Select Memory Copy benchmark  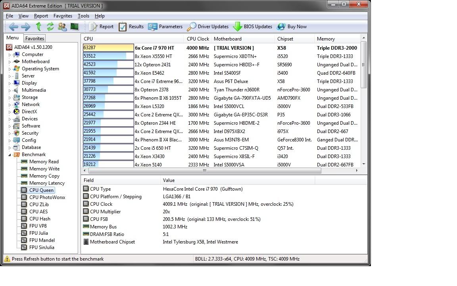(x=44, y=176)
